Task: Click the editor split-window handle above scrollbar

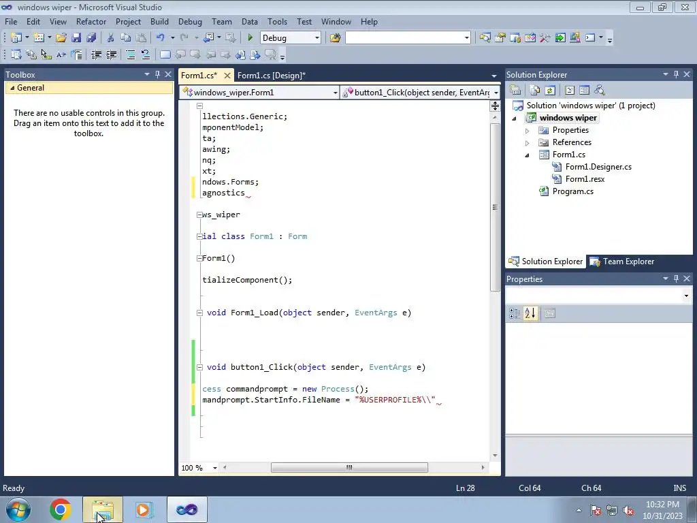Action: pos(495,106)
